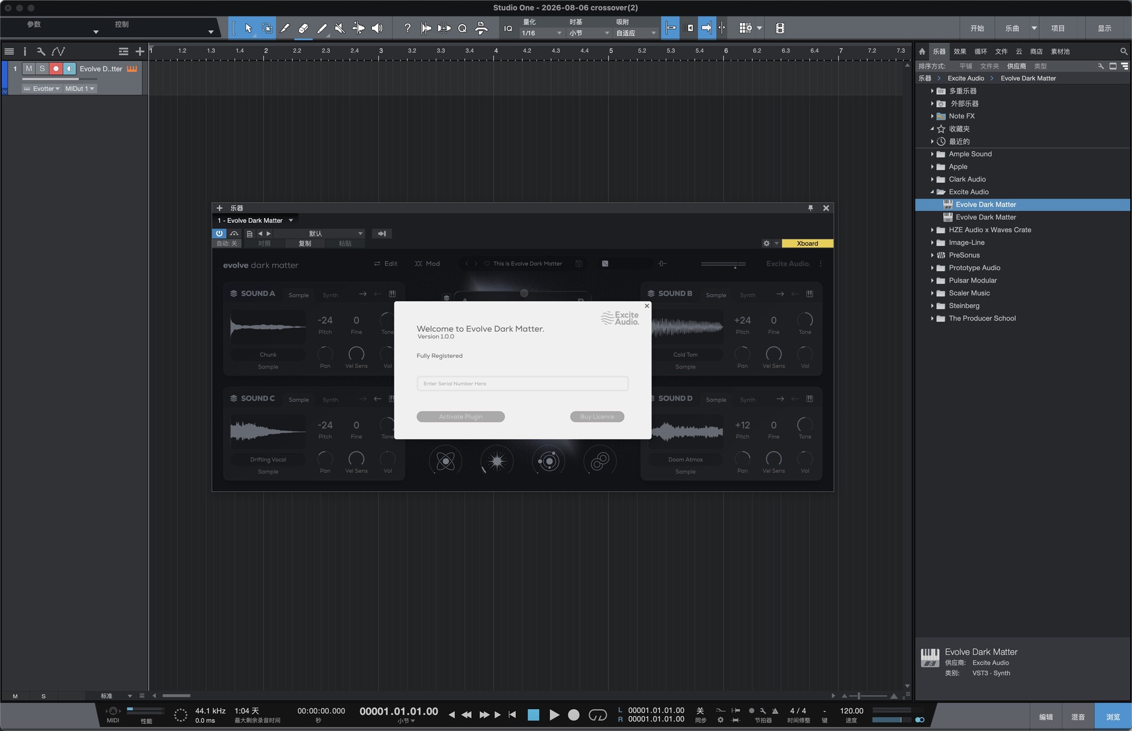1132x731 pixels.
Task: Open the video player film icon
Action: pos(779,28)
